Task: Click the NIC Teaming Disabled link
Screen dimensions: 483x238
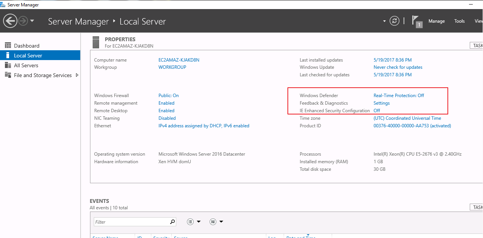Action: coord(167,118)
